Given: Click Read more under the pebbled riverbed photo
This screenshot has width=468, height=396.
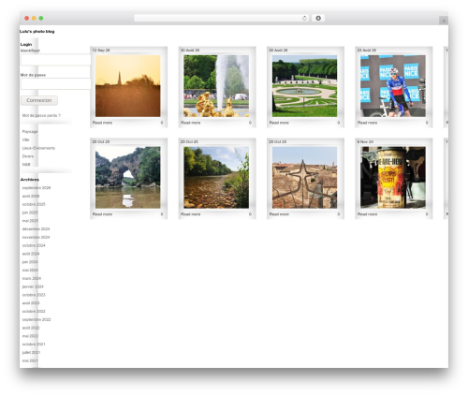Looking at the screenshot, I should [190, 214].
